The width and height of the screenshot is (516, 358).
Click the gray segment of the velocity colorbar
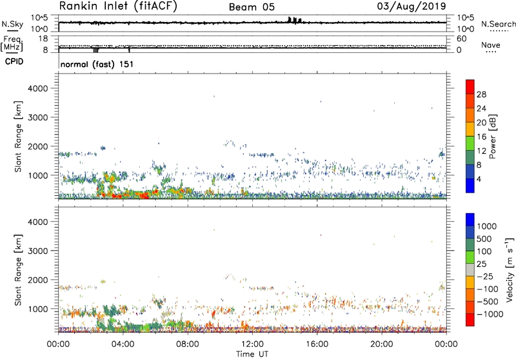[x=470, y=269]
